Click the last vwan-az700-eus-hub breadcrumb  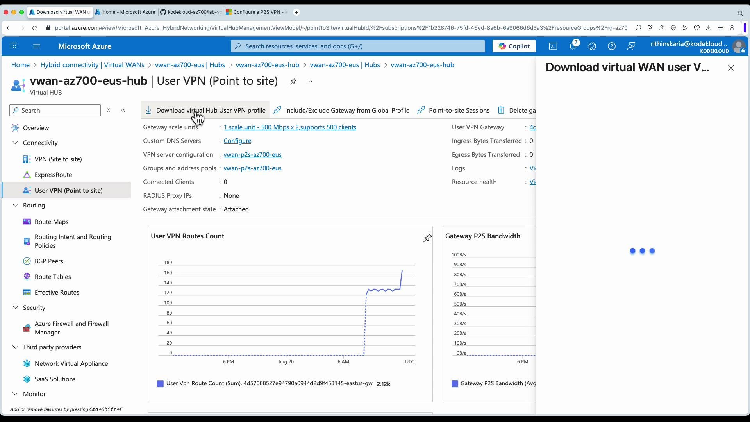422,65
